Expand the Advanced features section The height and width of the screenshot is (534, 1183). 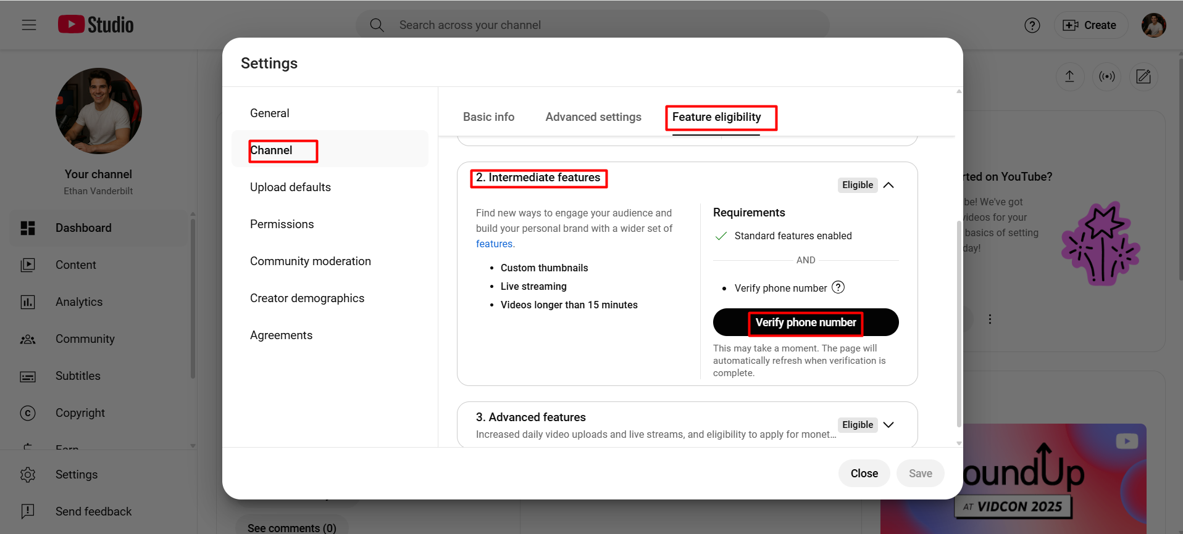(x=888, y=425)
